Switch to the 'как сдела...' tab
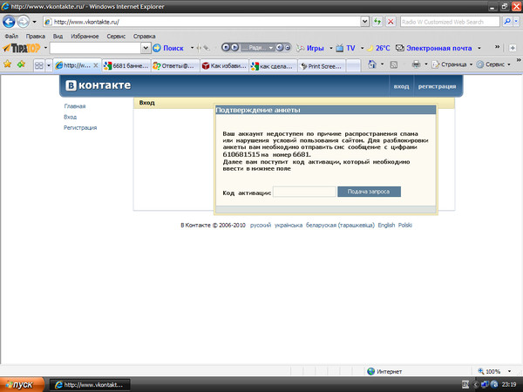The height and width of the screenshot is (392, 523). (273, 65)
